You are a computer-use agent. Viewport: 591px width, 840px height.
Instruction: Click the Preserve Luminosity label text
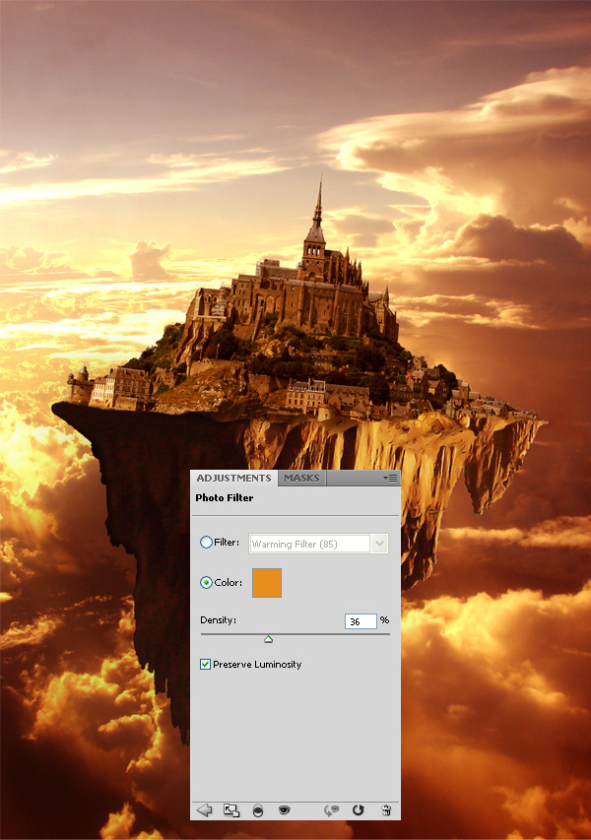(257, 665)
